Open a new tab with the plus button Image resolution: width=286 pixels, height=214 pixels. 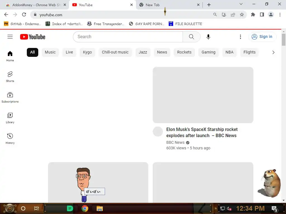[209, 5]
